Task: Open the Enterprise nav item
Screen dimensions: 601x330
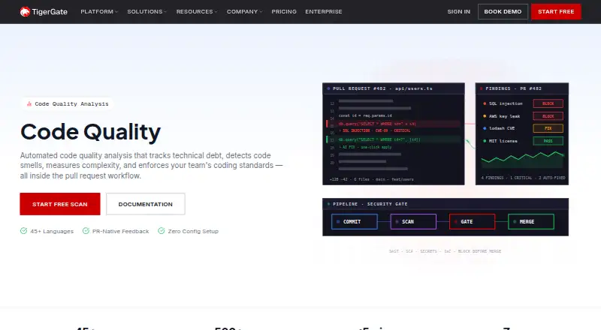Action: coord(324,12)
